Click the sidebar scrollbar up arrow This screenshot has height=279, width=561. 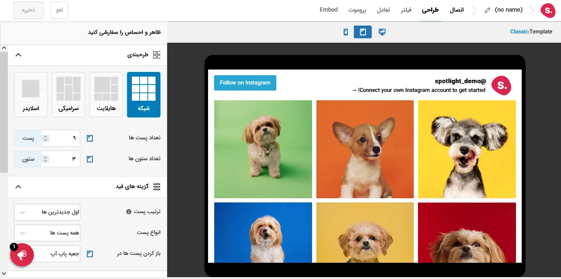[x=4, y=48]
